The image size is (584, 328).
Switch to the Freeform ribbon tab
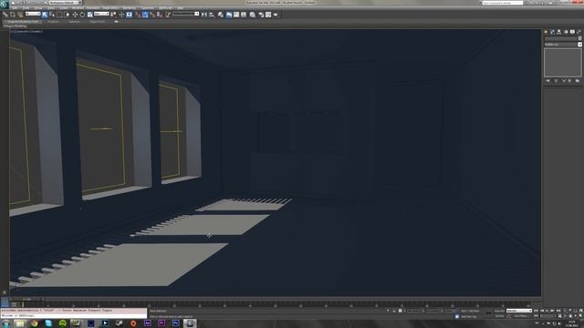coord(53,22)
